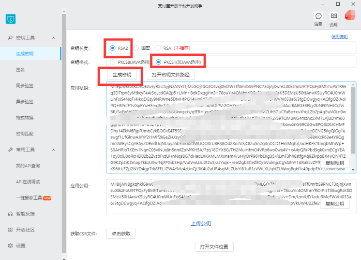The image size is (361, 260).
Task: Click the 密钥长度 label
Action: click(x=80, y=48)
